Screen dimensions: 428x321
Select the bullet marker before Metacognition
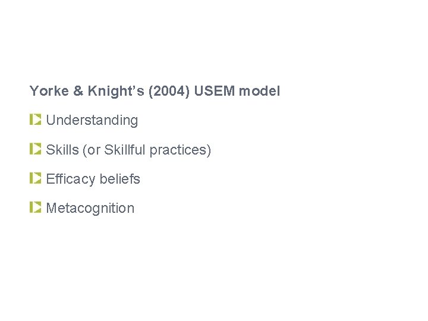[x=36, y=207]
